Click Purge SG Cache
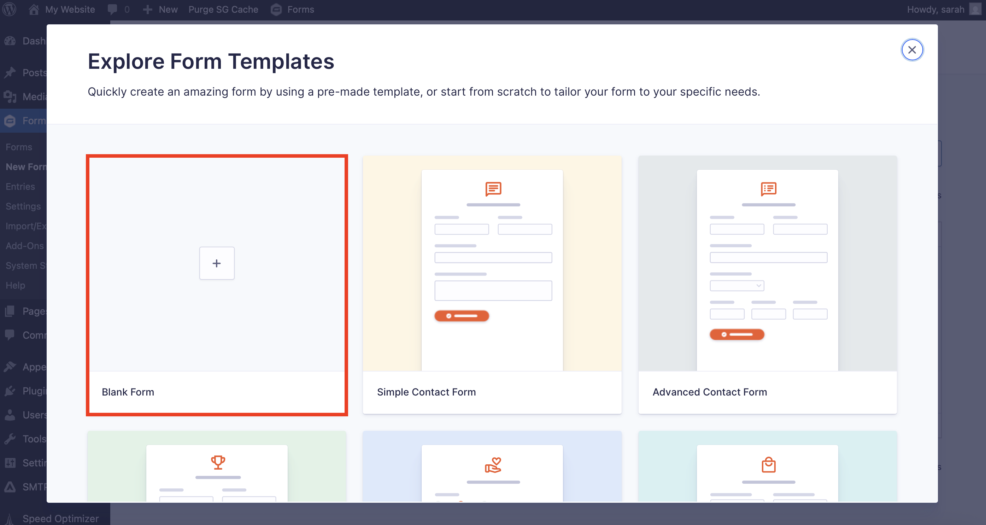The image size is (986, 525). click(223, 9)
